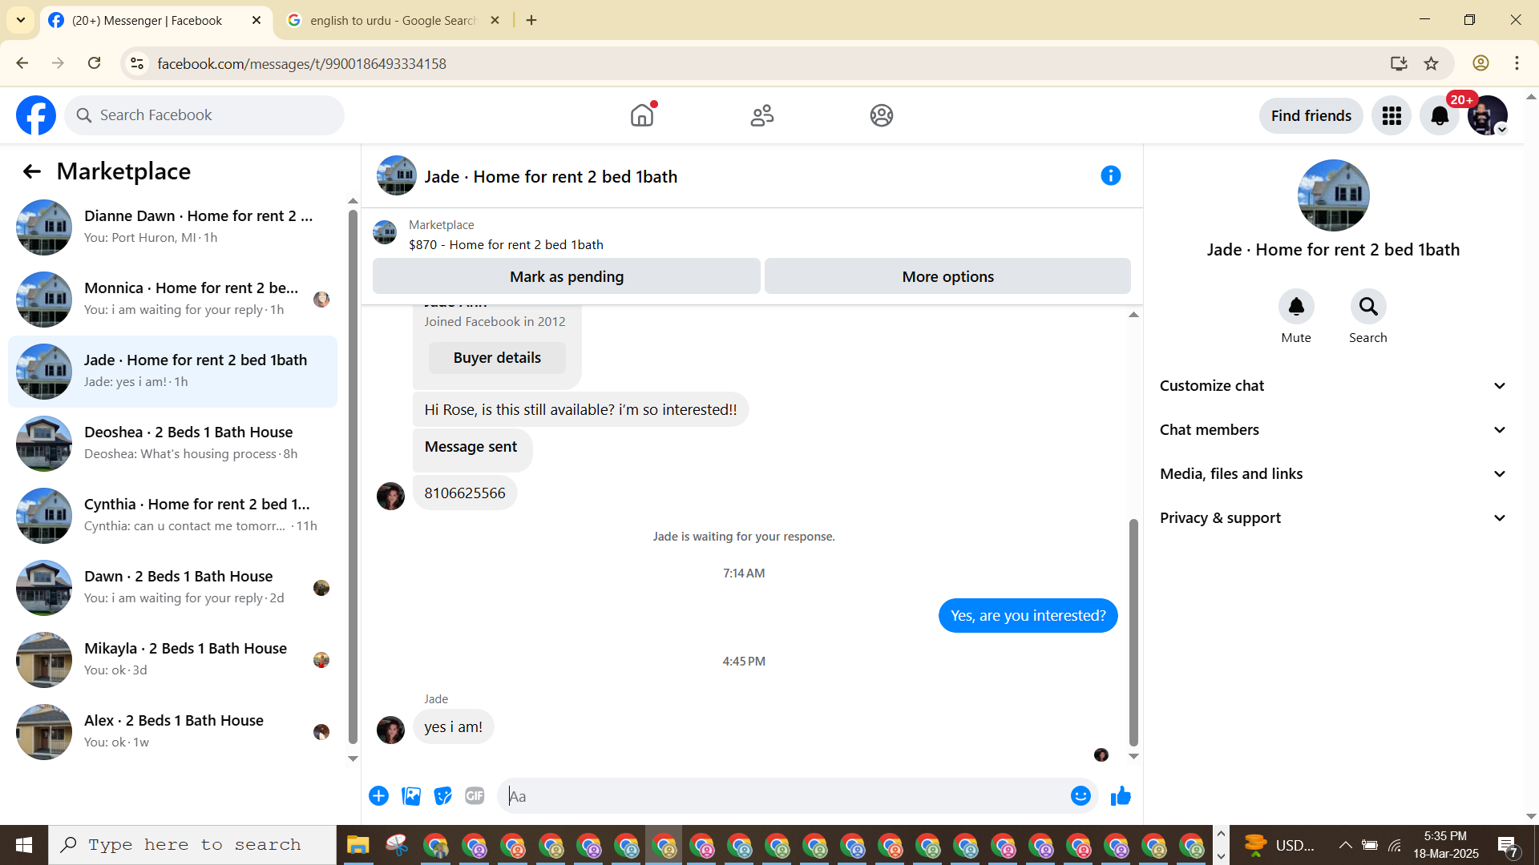Mute this conversation with bell icon
The height and width of the screenshot is (865, 1539).
(x=1296, y=307)
